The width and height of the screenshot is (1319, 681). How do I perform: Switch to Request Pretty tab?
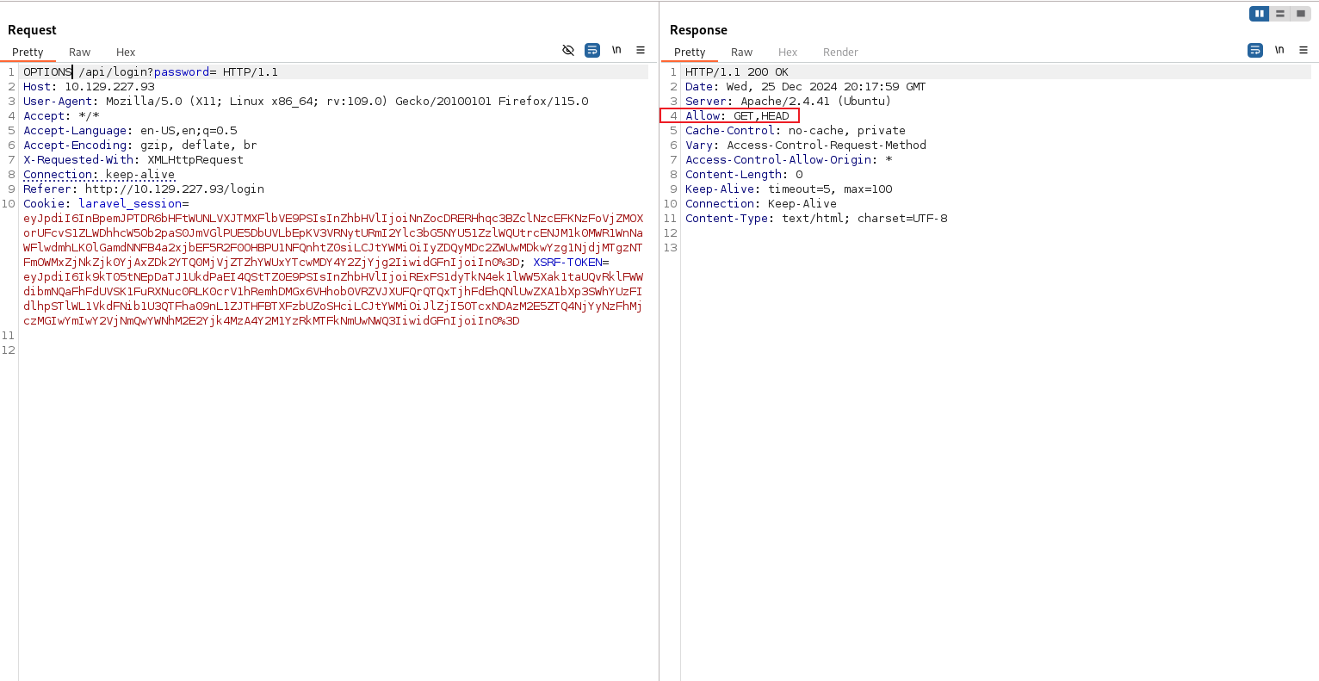click(x=28, y=53)
